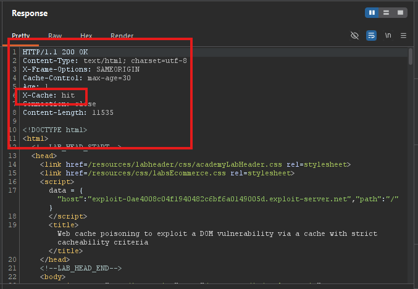This screenshot has height=289, width=418.
Task: Click the 'Response' panel title
Action: pos(30,13)
